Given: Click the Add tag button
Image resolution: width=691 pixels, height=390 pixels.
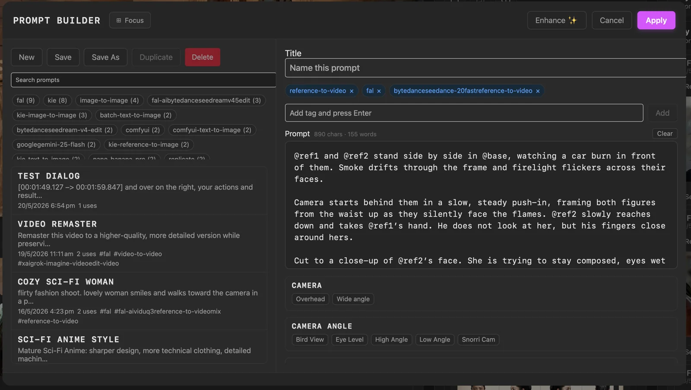Looking at the screenshot, I should [x=662, y=113].
